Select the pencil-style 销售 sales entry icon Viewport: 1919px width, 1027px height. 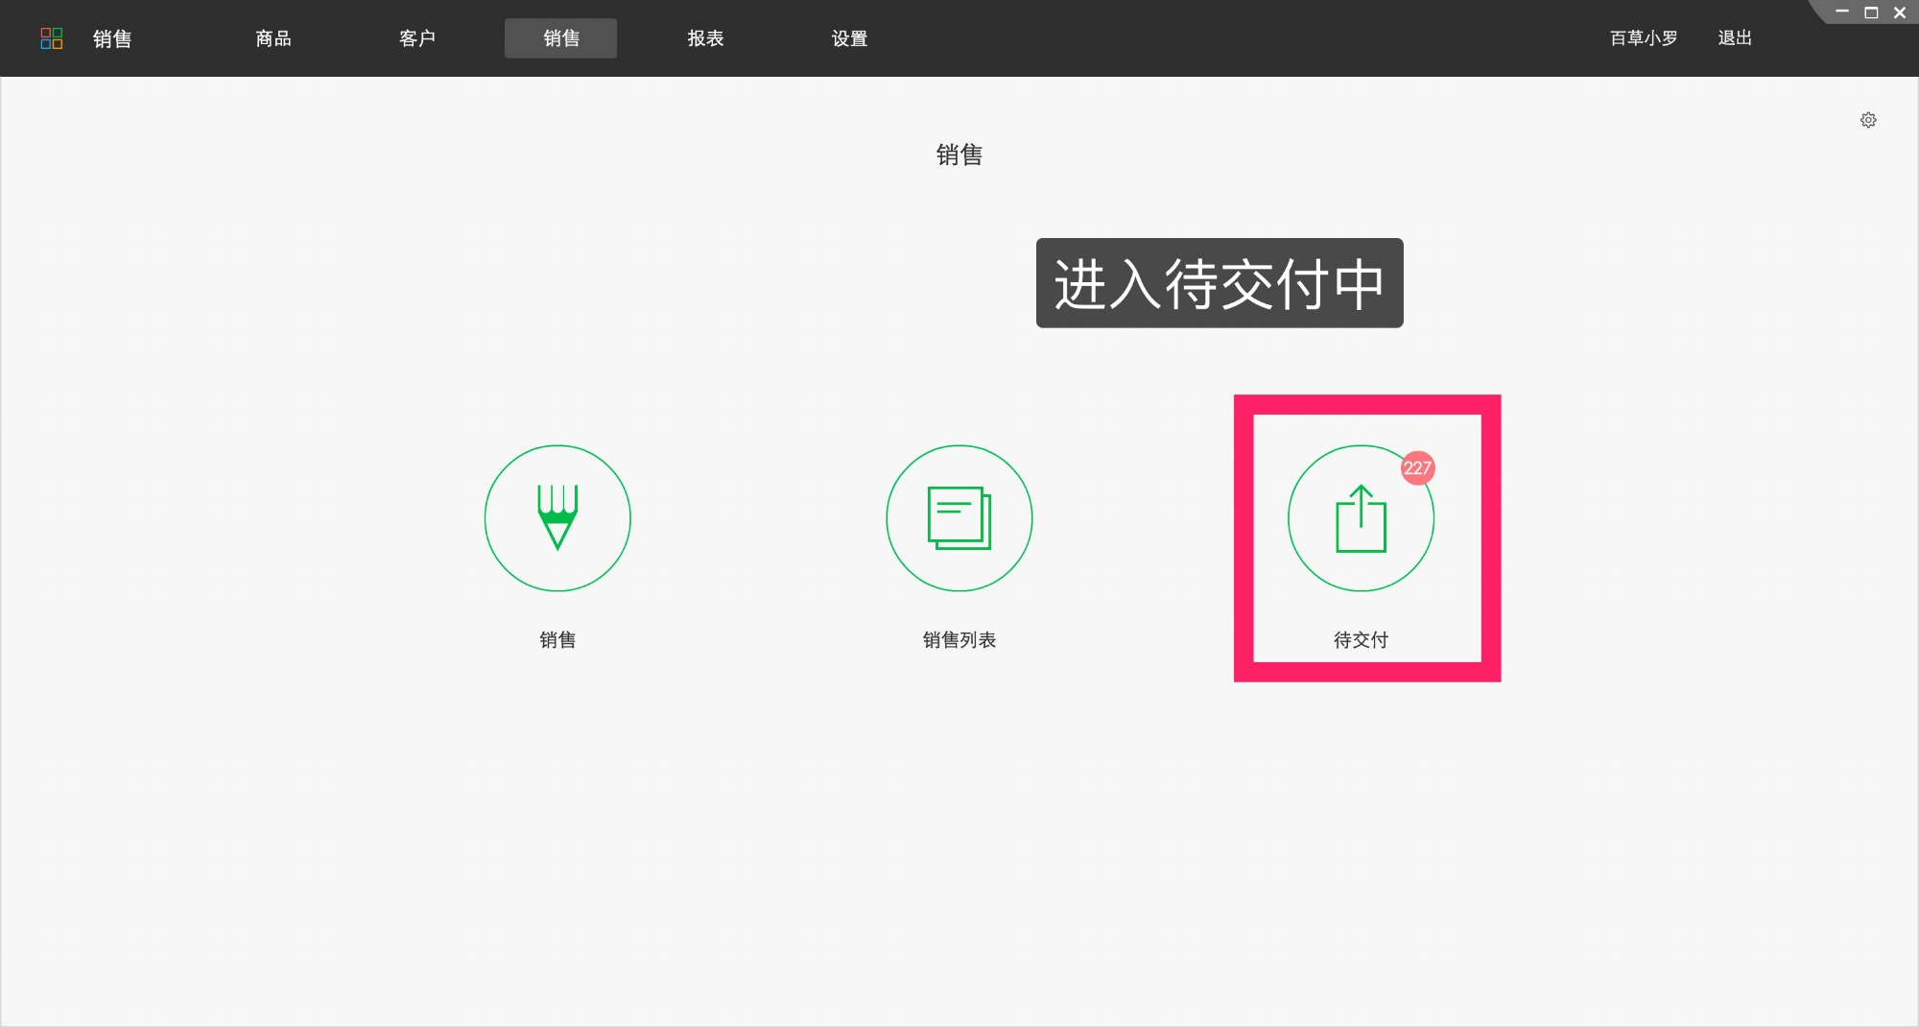tap(557, 518)
